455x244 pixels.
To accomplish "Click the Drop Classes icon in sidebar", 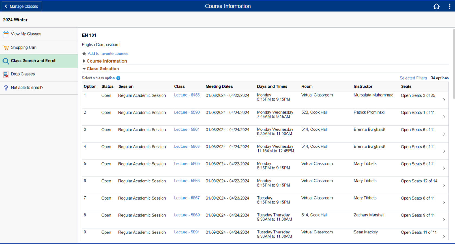I will click(x=6, y=74).
